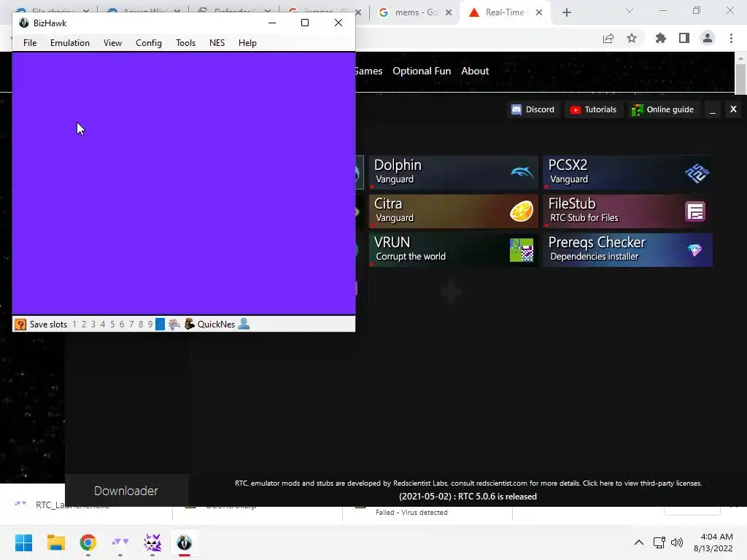The image size is (747, 560).
Task: Click the icon left of the QuickNes icon
Action: (x=174, y=324)
